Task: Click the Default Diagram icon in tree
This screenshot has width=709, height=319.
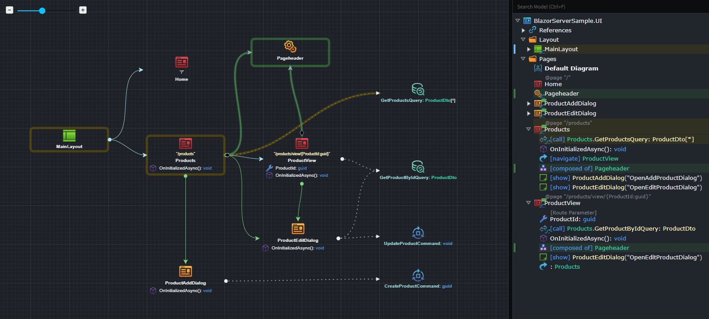Action: (538, 68)
